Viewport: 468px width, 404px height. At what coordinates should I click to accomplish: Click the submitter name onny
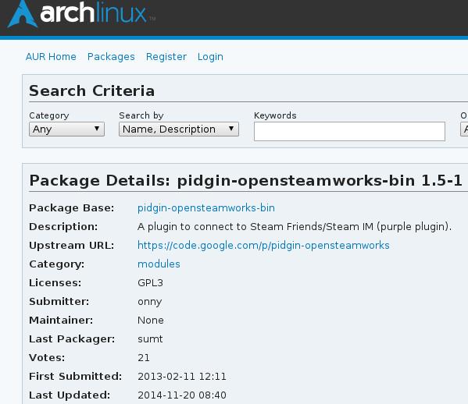(150, 302)
